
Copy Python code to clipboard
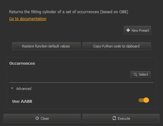tap(117, 46)
